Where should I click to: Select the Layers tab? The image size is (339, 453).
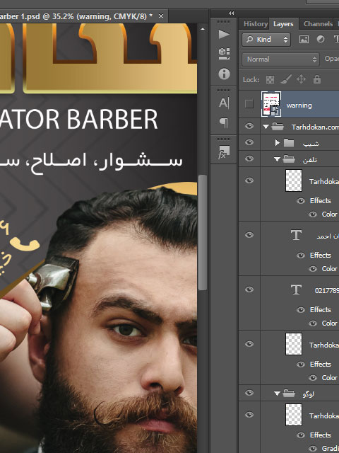[283, 24]
